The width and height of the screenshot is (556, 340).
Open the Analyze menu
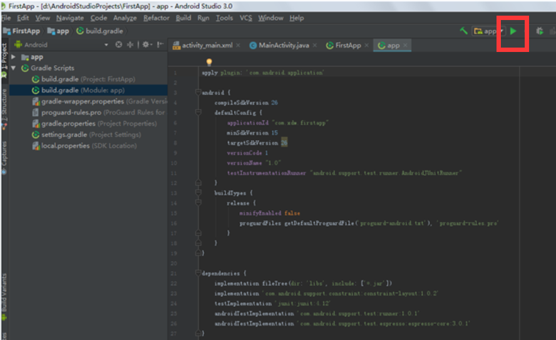pyautogui.click(x=125, y=18)
